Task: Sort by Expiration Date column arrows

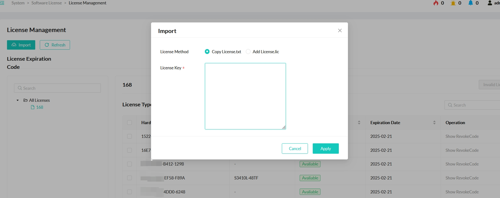Action: pyautogui.click(x=434, y=122)
